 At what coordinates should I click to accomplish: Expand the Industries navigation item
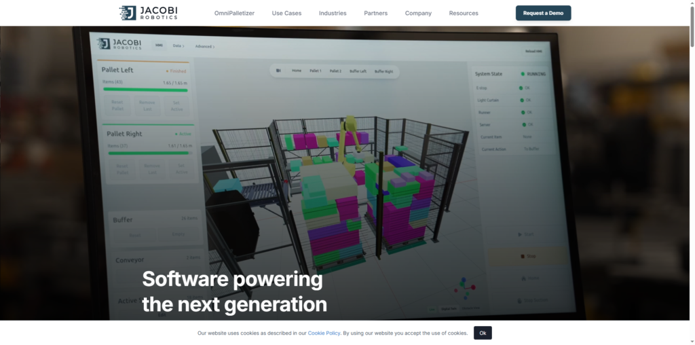click(333, 13)
